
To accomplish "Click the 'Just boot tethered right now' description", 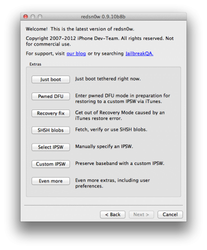I will pyautogui.click(x=108, y=78).
